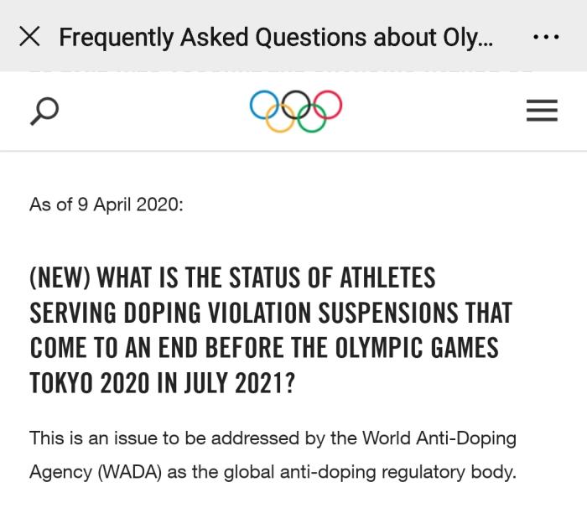Open the three-dot more options menu
Image resolution: width=587 pixels, height=508 pixels.
(545, 37)
